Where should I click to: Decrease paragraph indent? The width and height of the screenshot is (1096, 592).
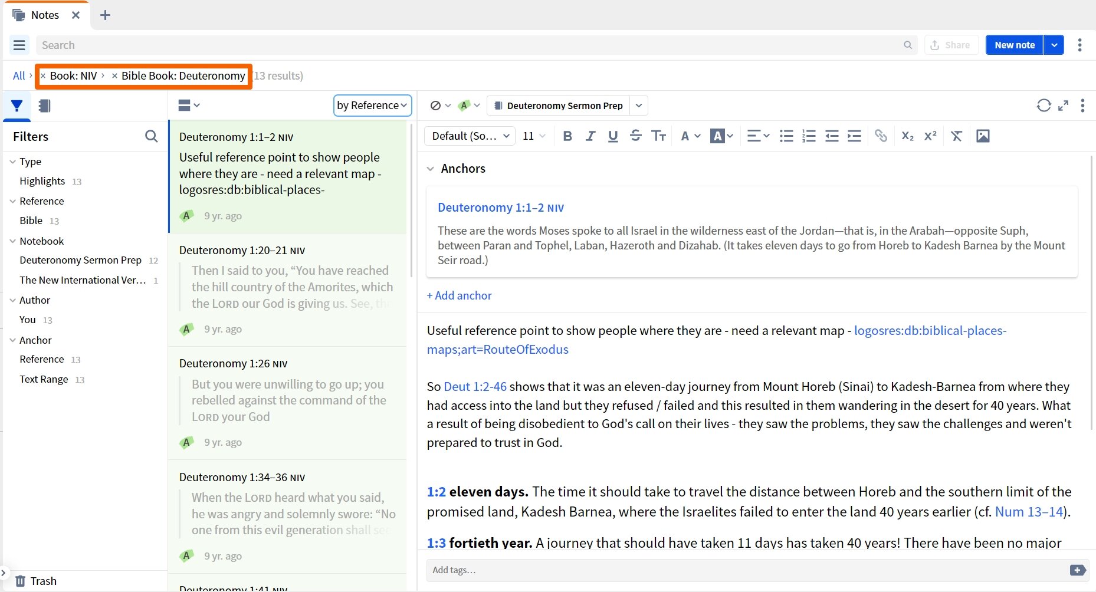832,136
